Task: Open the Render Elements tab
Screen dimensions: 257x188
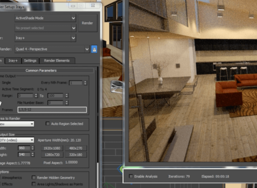Action: 57,61
